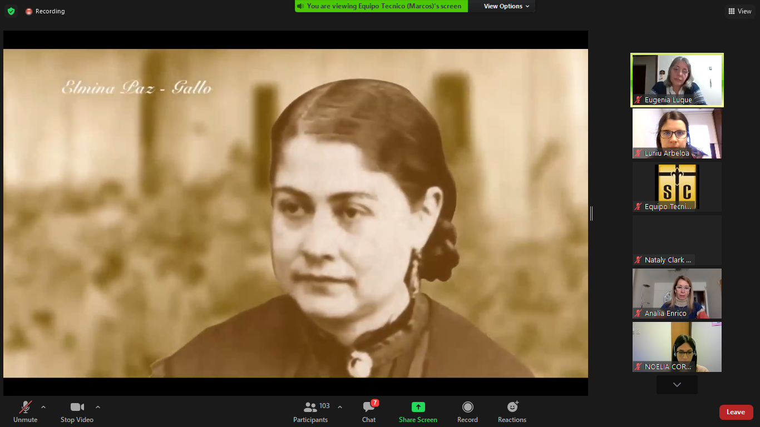Click the Nataly Clark name label
The width and height of the screenshot is (760, 427).
(668, 260)
